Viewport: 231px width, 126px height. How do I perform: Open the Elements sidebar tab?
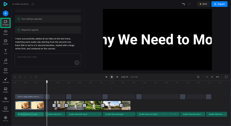coord(5,100)
